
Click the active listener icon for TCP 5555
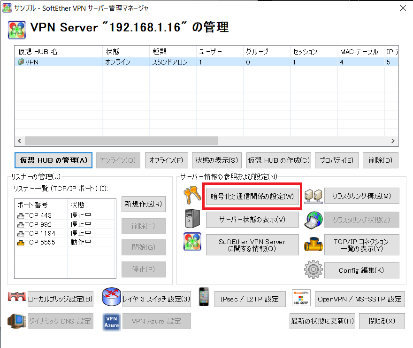pos(21,243)
